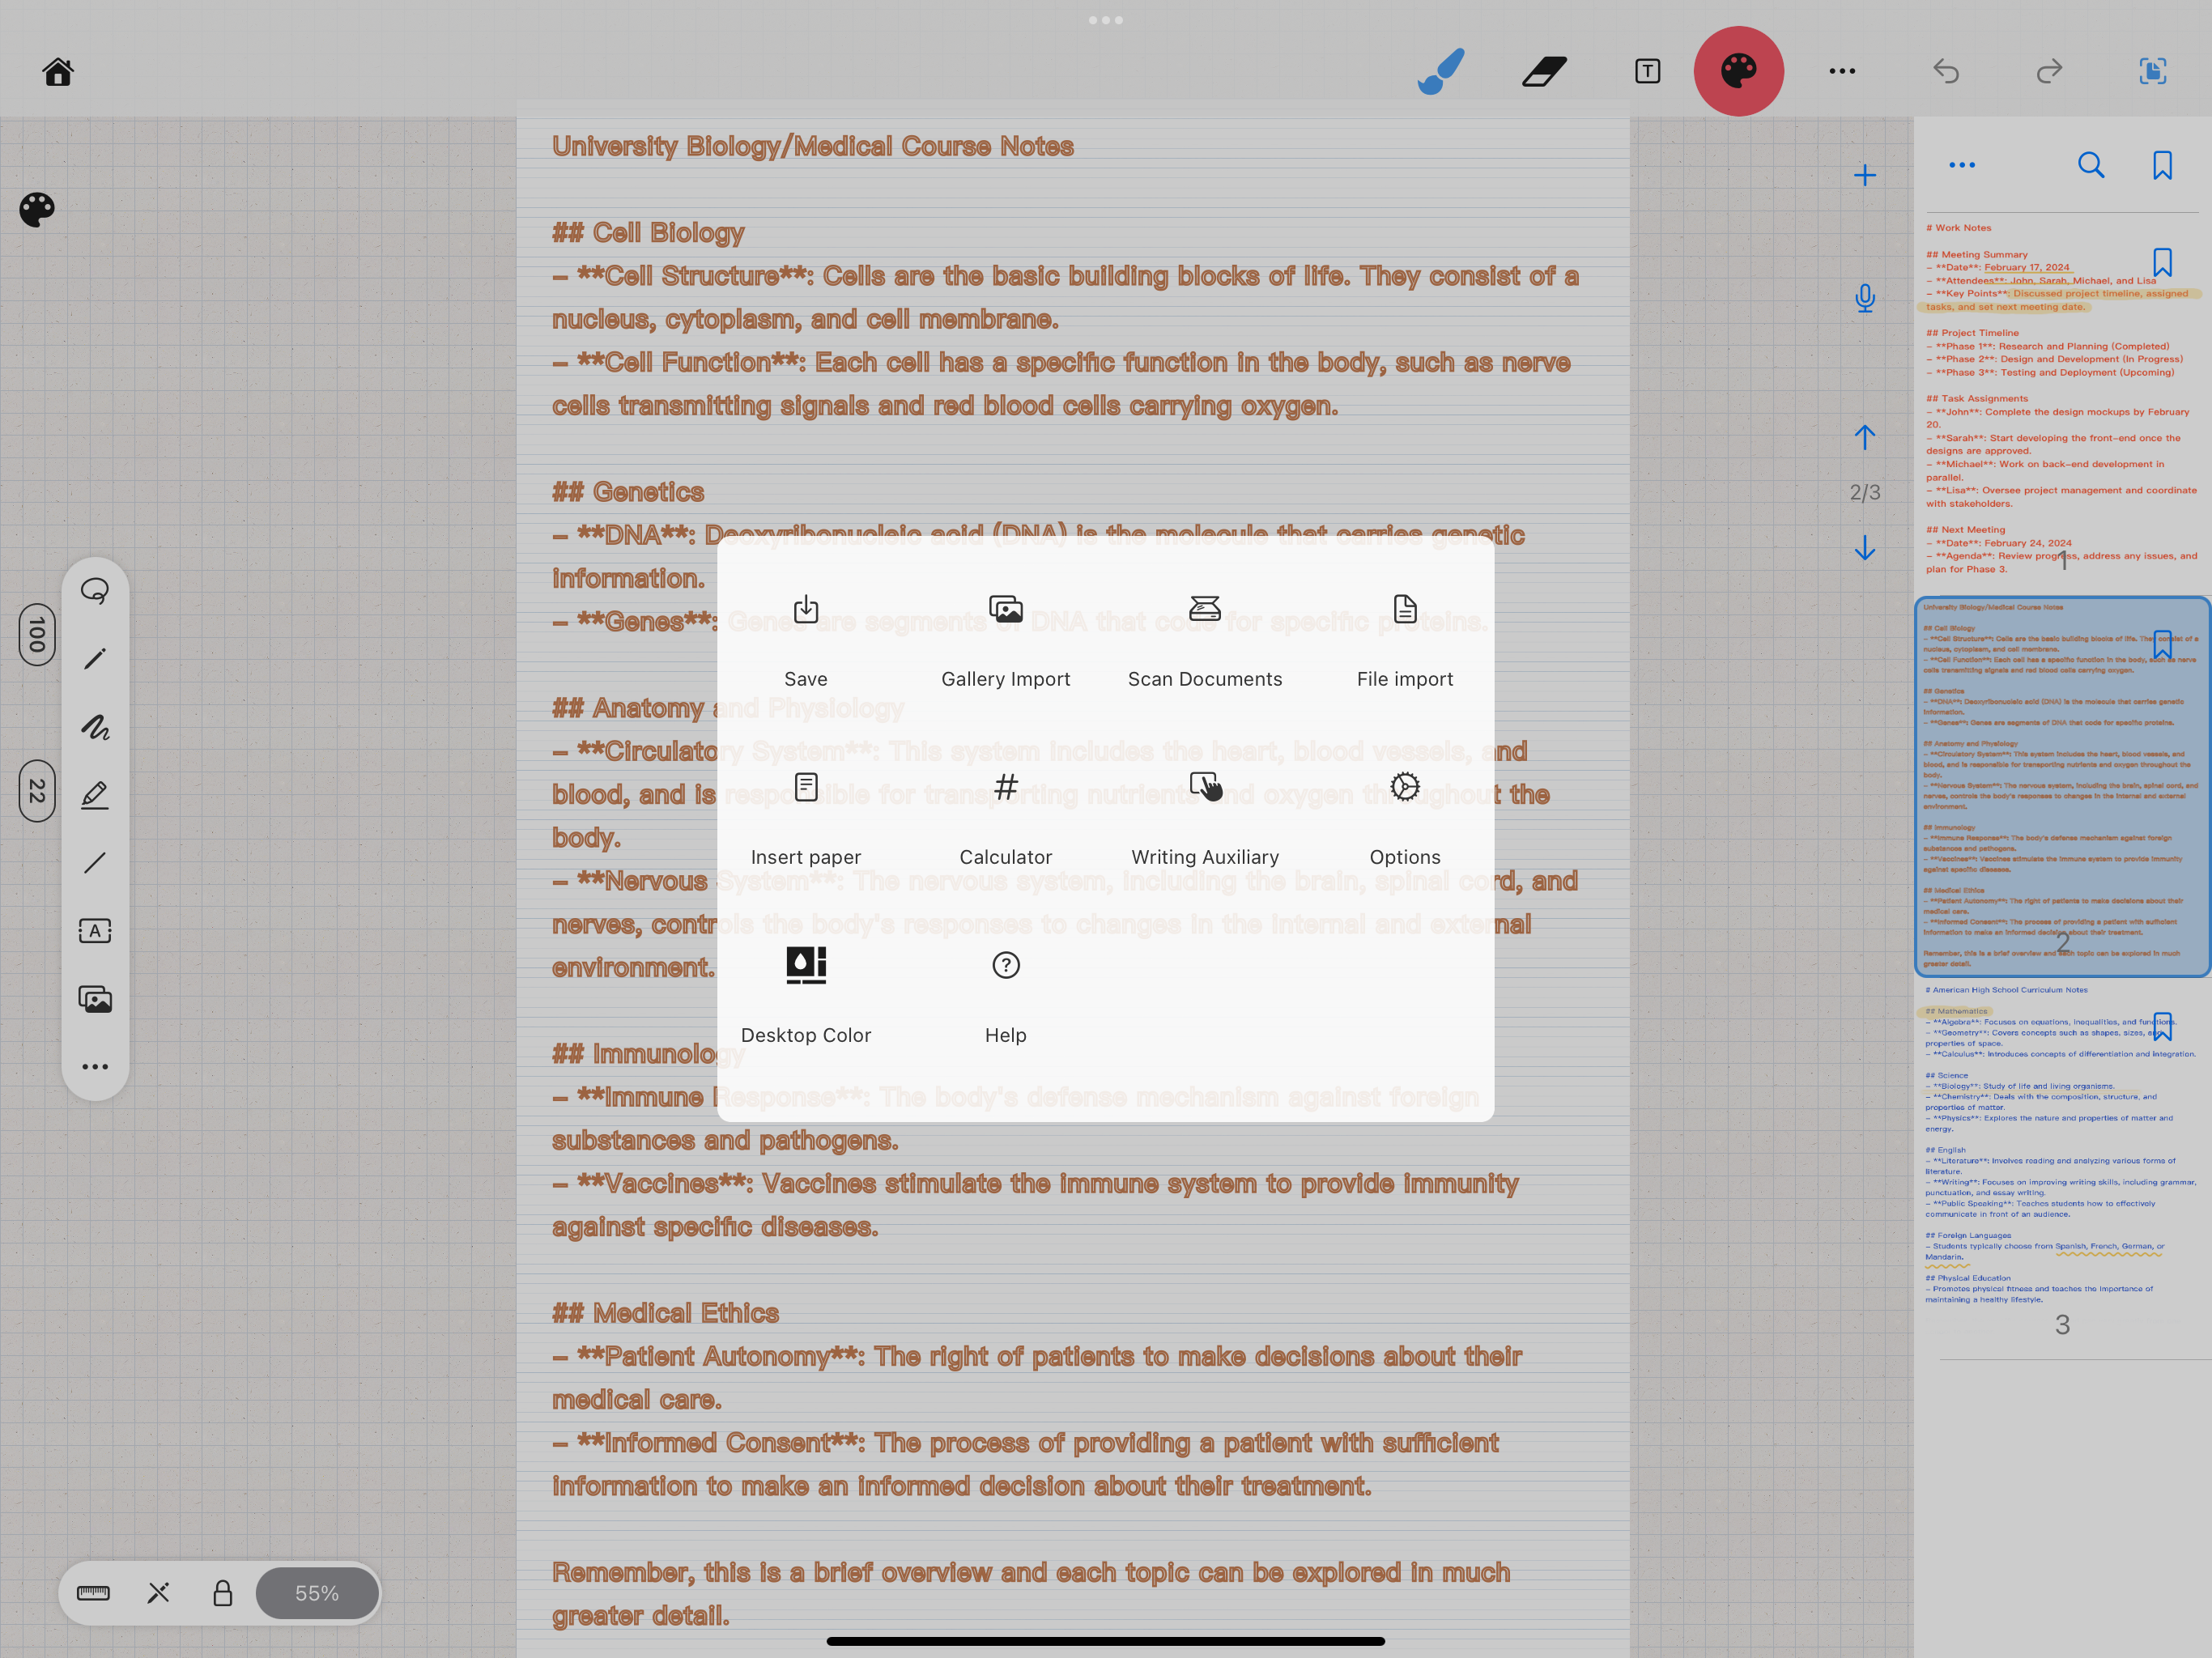The image size is (2212, 1658).
Task: Open the sidebar three-dots menu
Action: (x=1962, y=165)
